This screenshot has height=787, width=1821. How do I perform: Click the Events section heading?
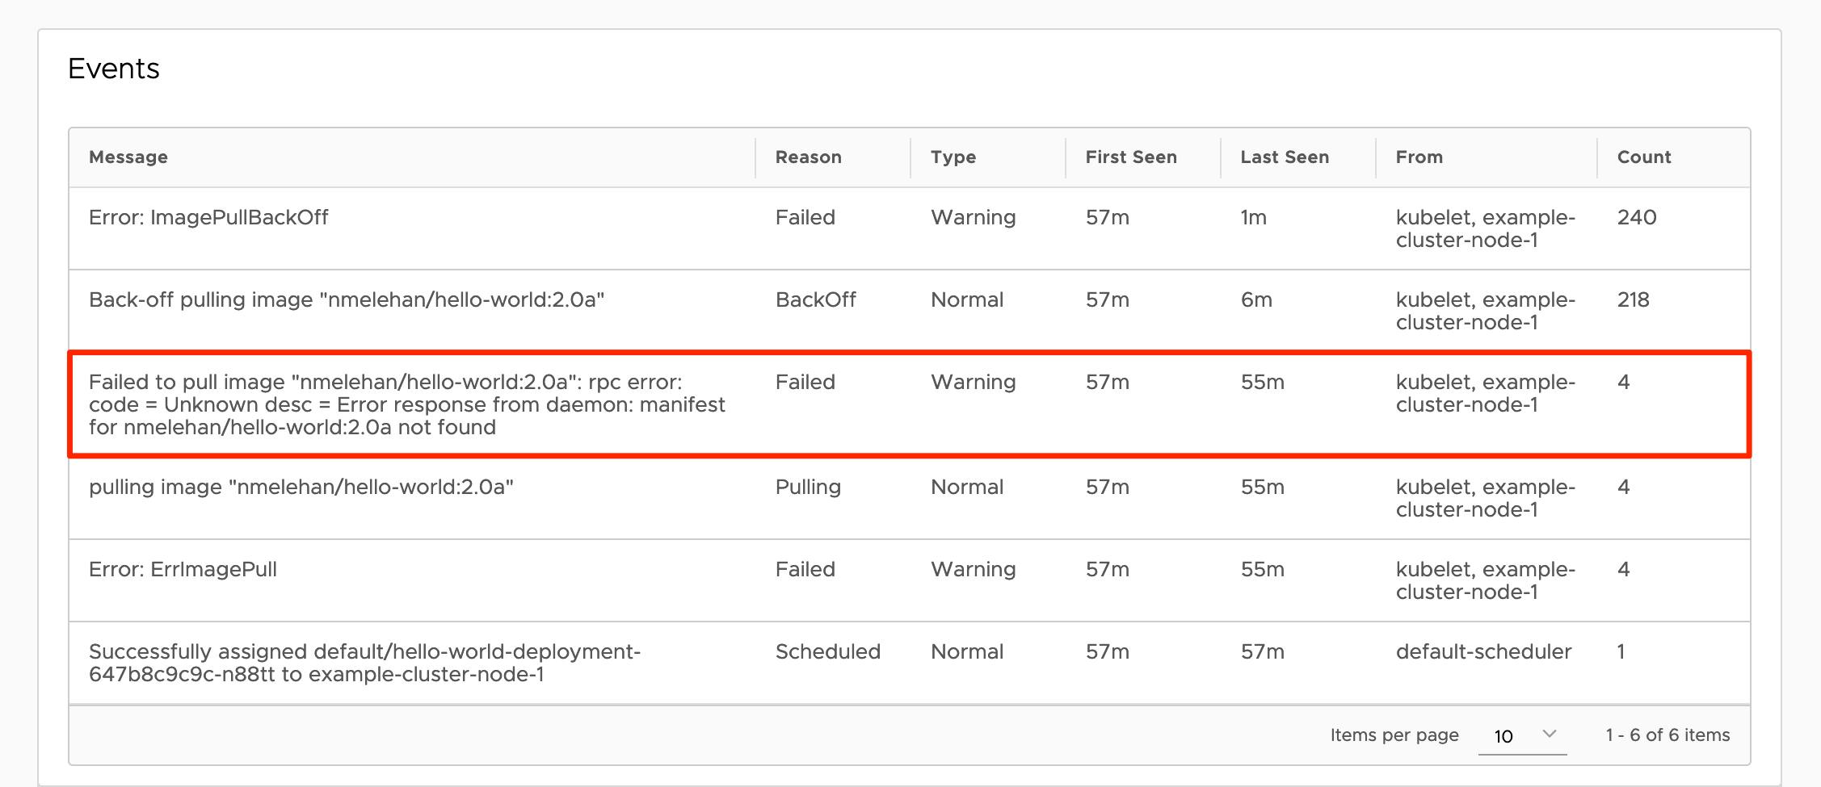coord(114,69)
